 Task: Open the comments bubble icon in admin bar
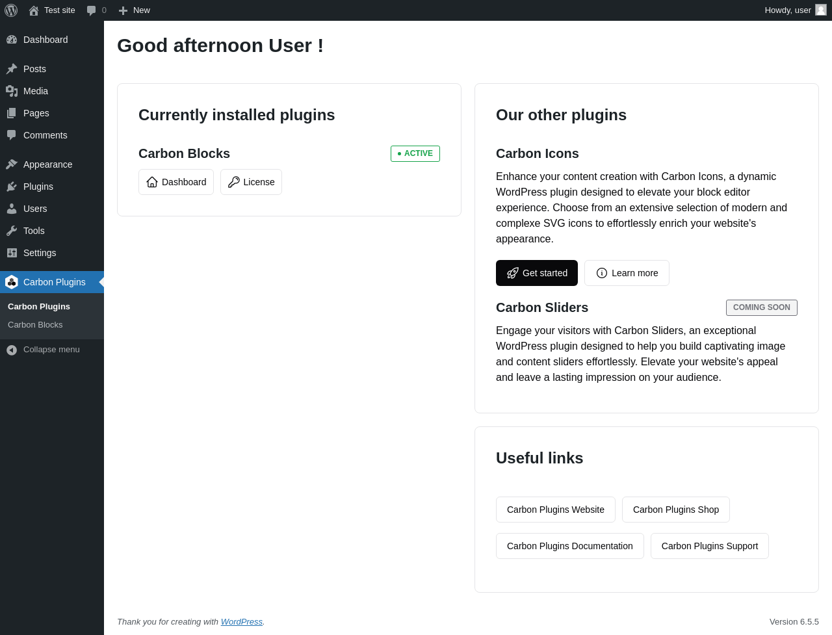click(x=92, y=10)
